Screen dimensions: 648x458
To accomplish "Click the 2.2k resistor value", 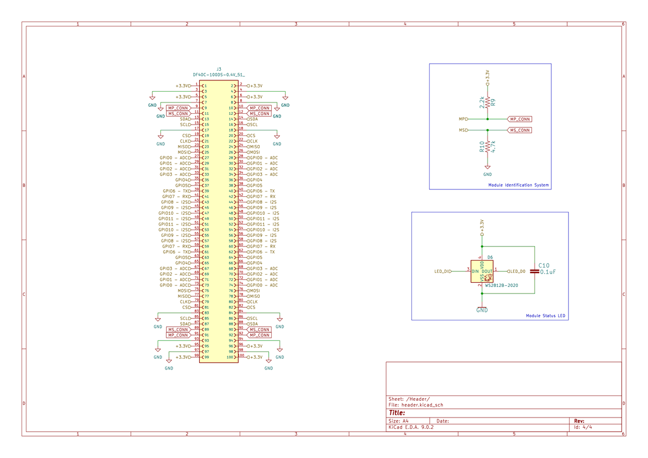I will [x=482, y=101].
